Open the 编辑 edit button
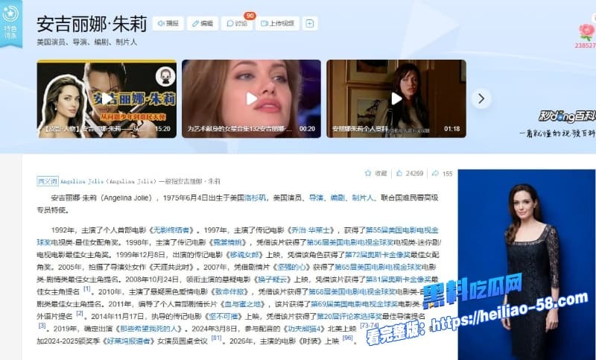Screen dimensions: 596x360 coord(202,24)
